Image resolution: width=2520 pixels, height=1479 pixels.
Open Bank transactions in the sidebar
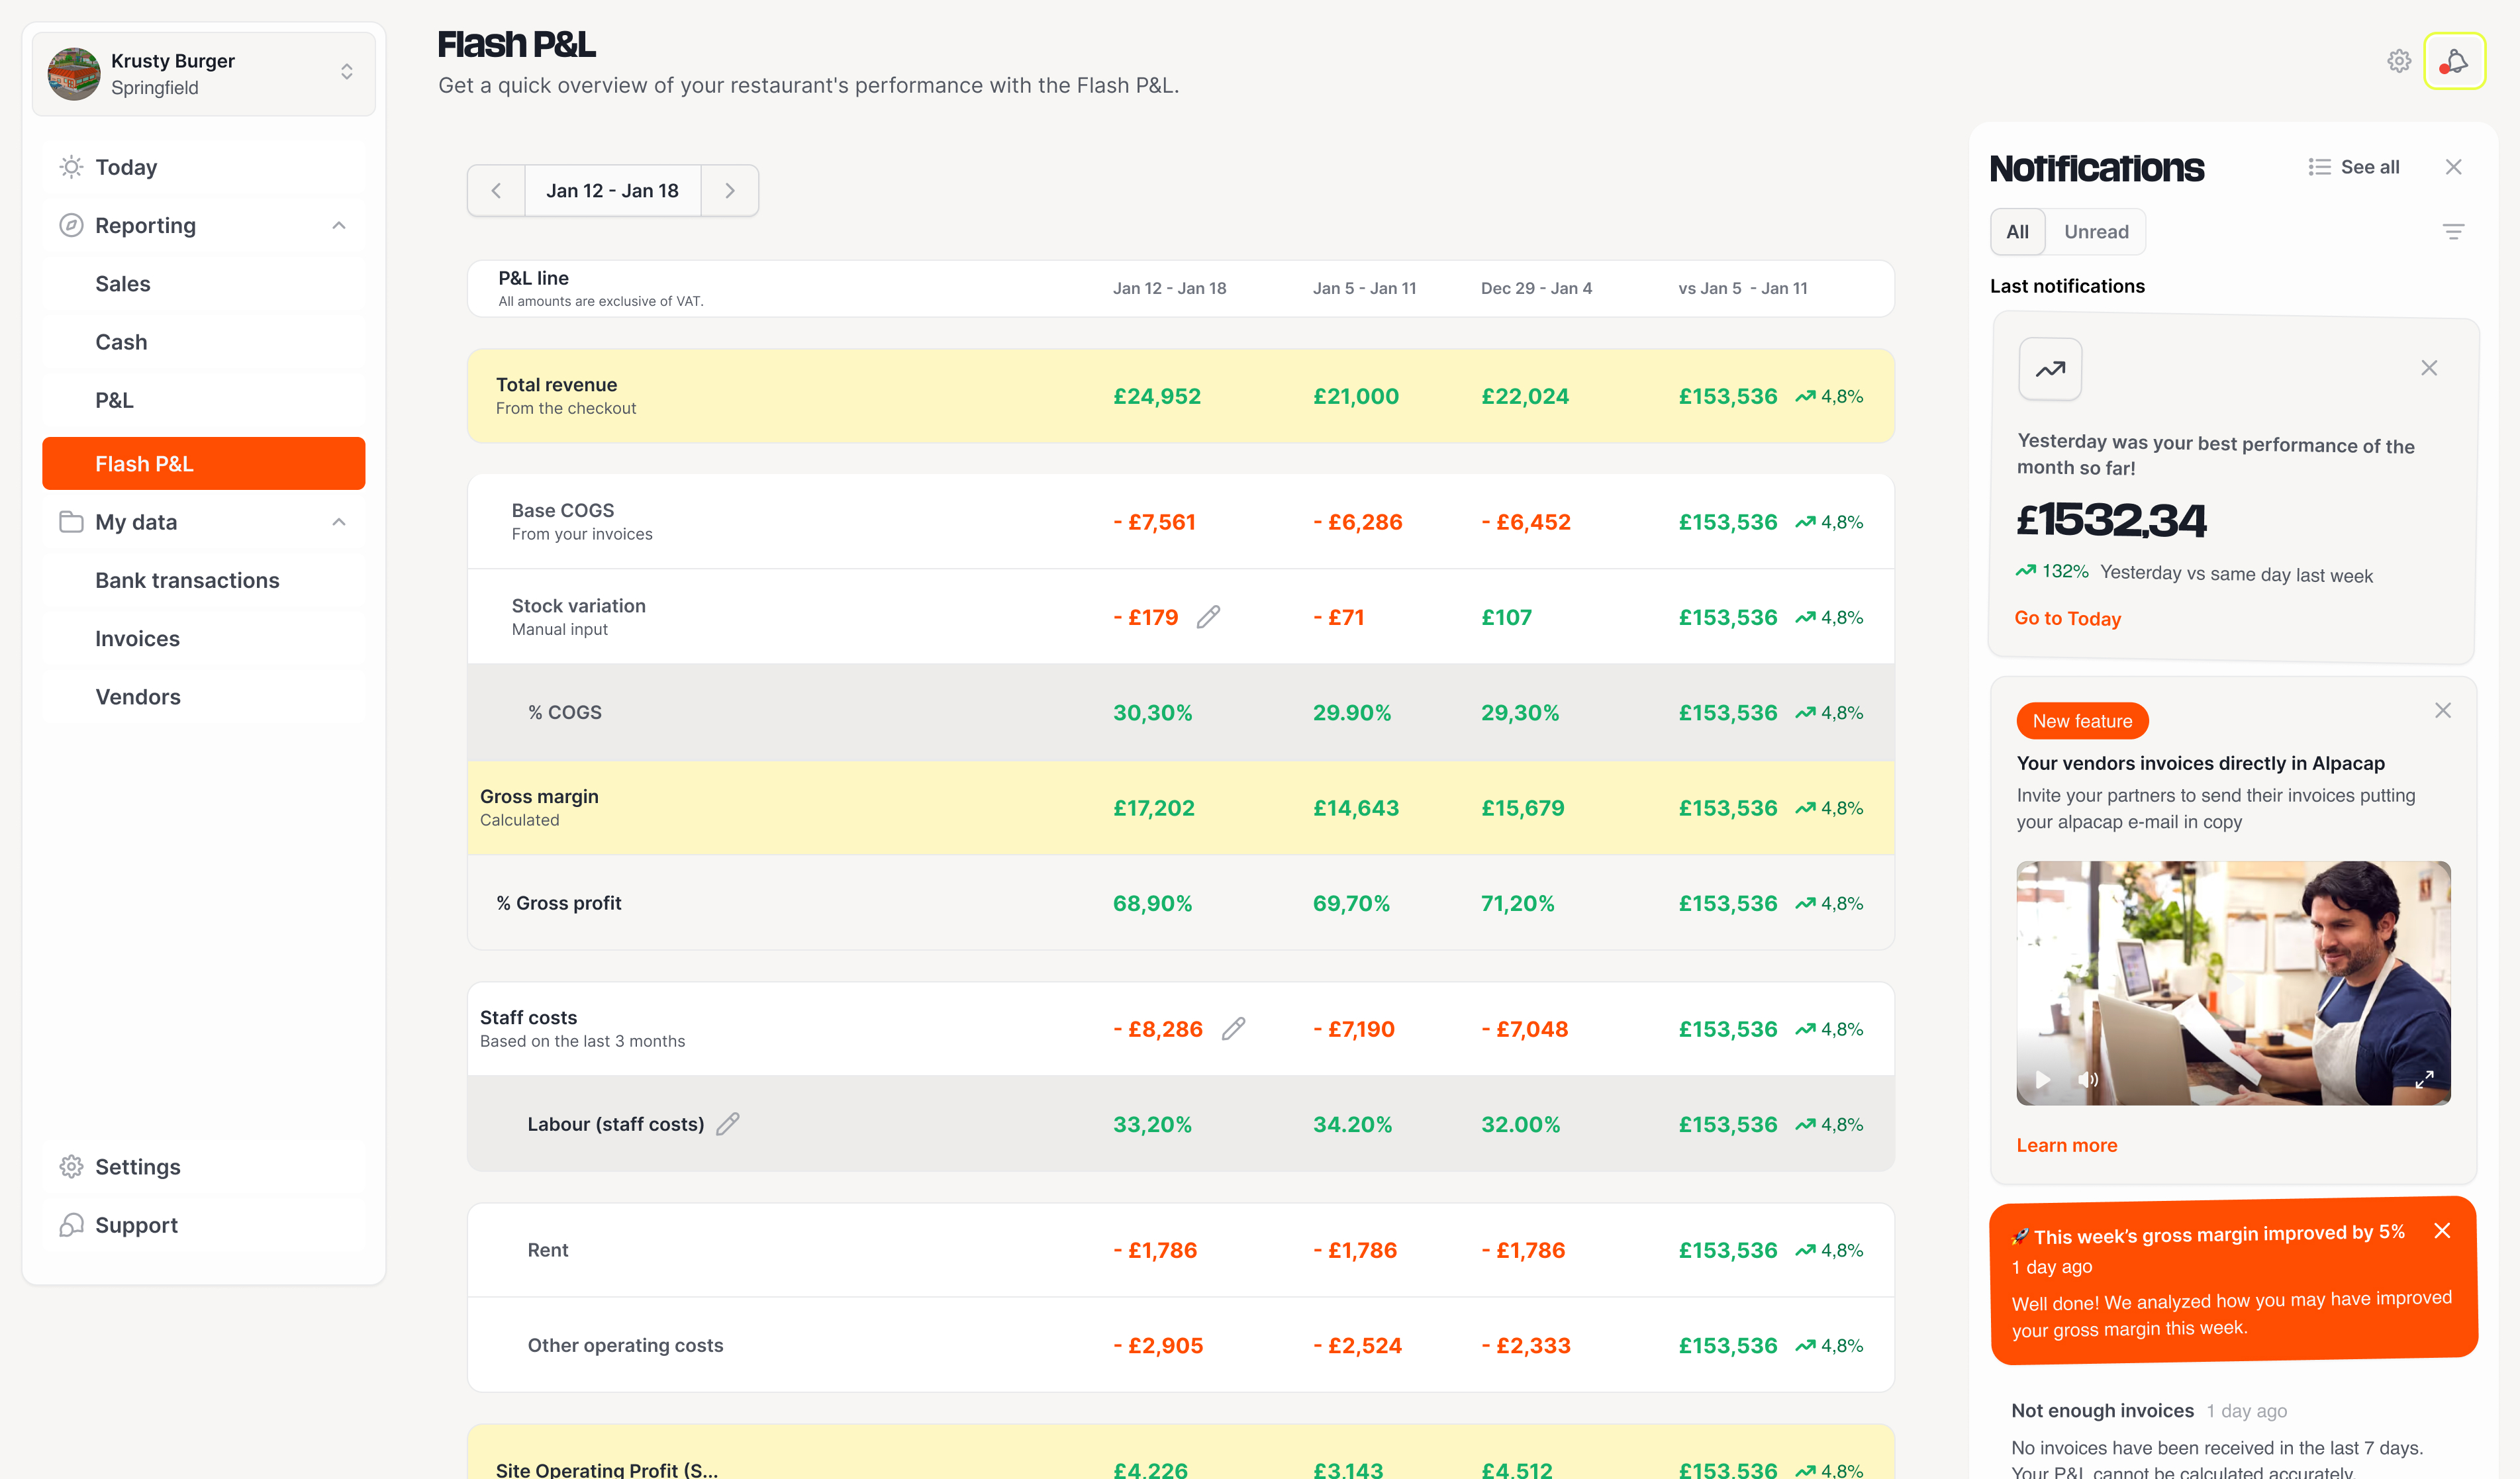[x=187, y=581]
